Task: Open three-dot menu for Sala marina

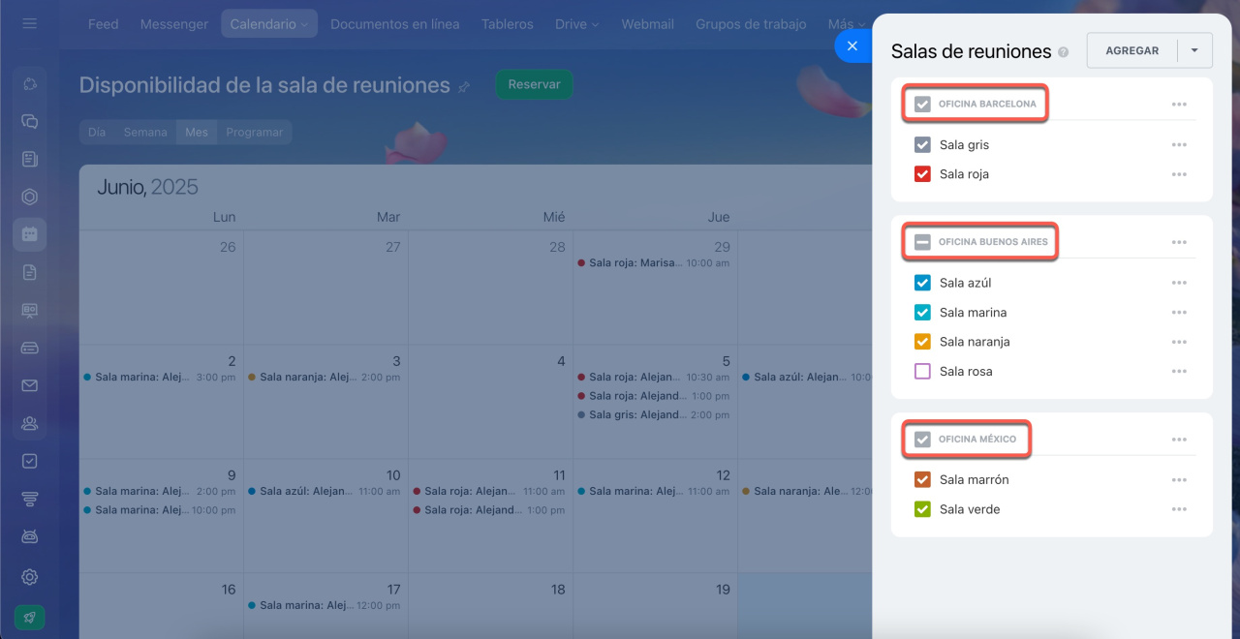Action: pos(1179,313)
